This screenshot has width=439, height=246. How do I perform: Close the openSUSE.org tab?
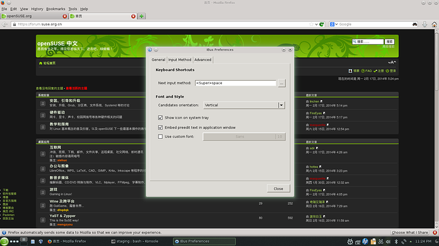click(65, 16)
